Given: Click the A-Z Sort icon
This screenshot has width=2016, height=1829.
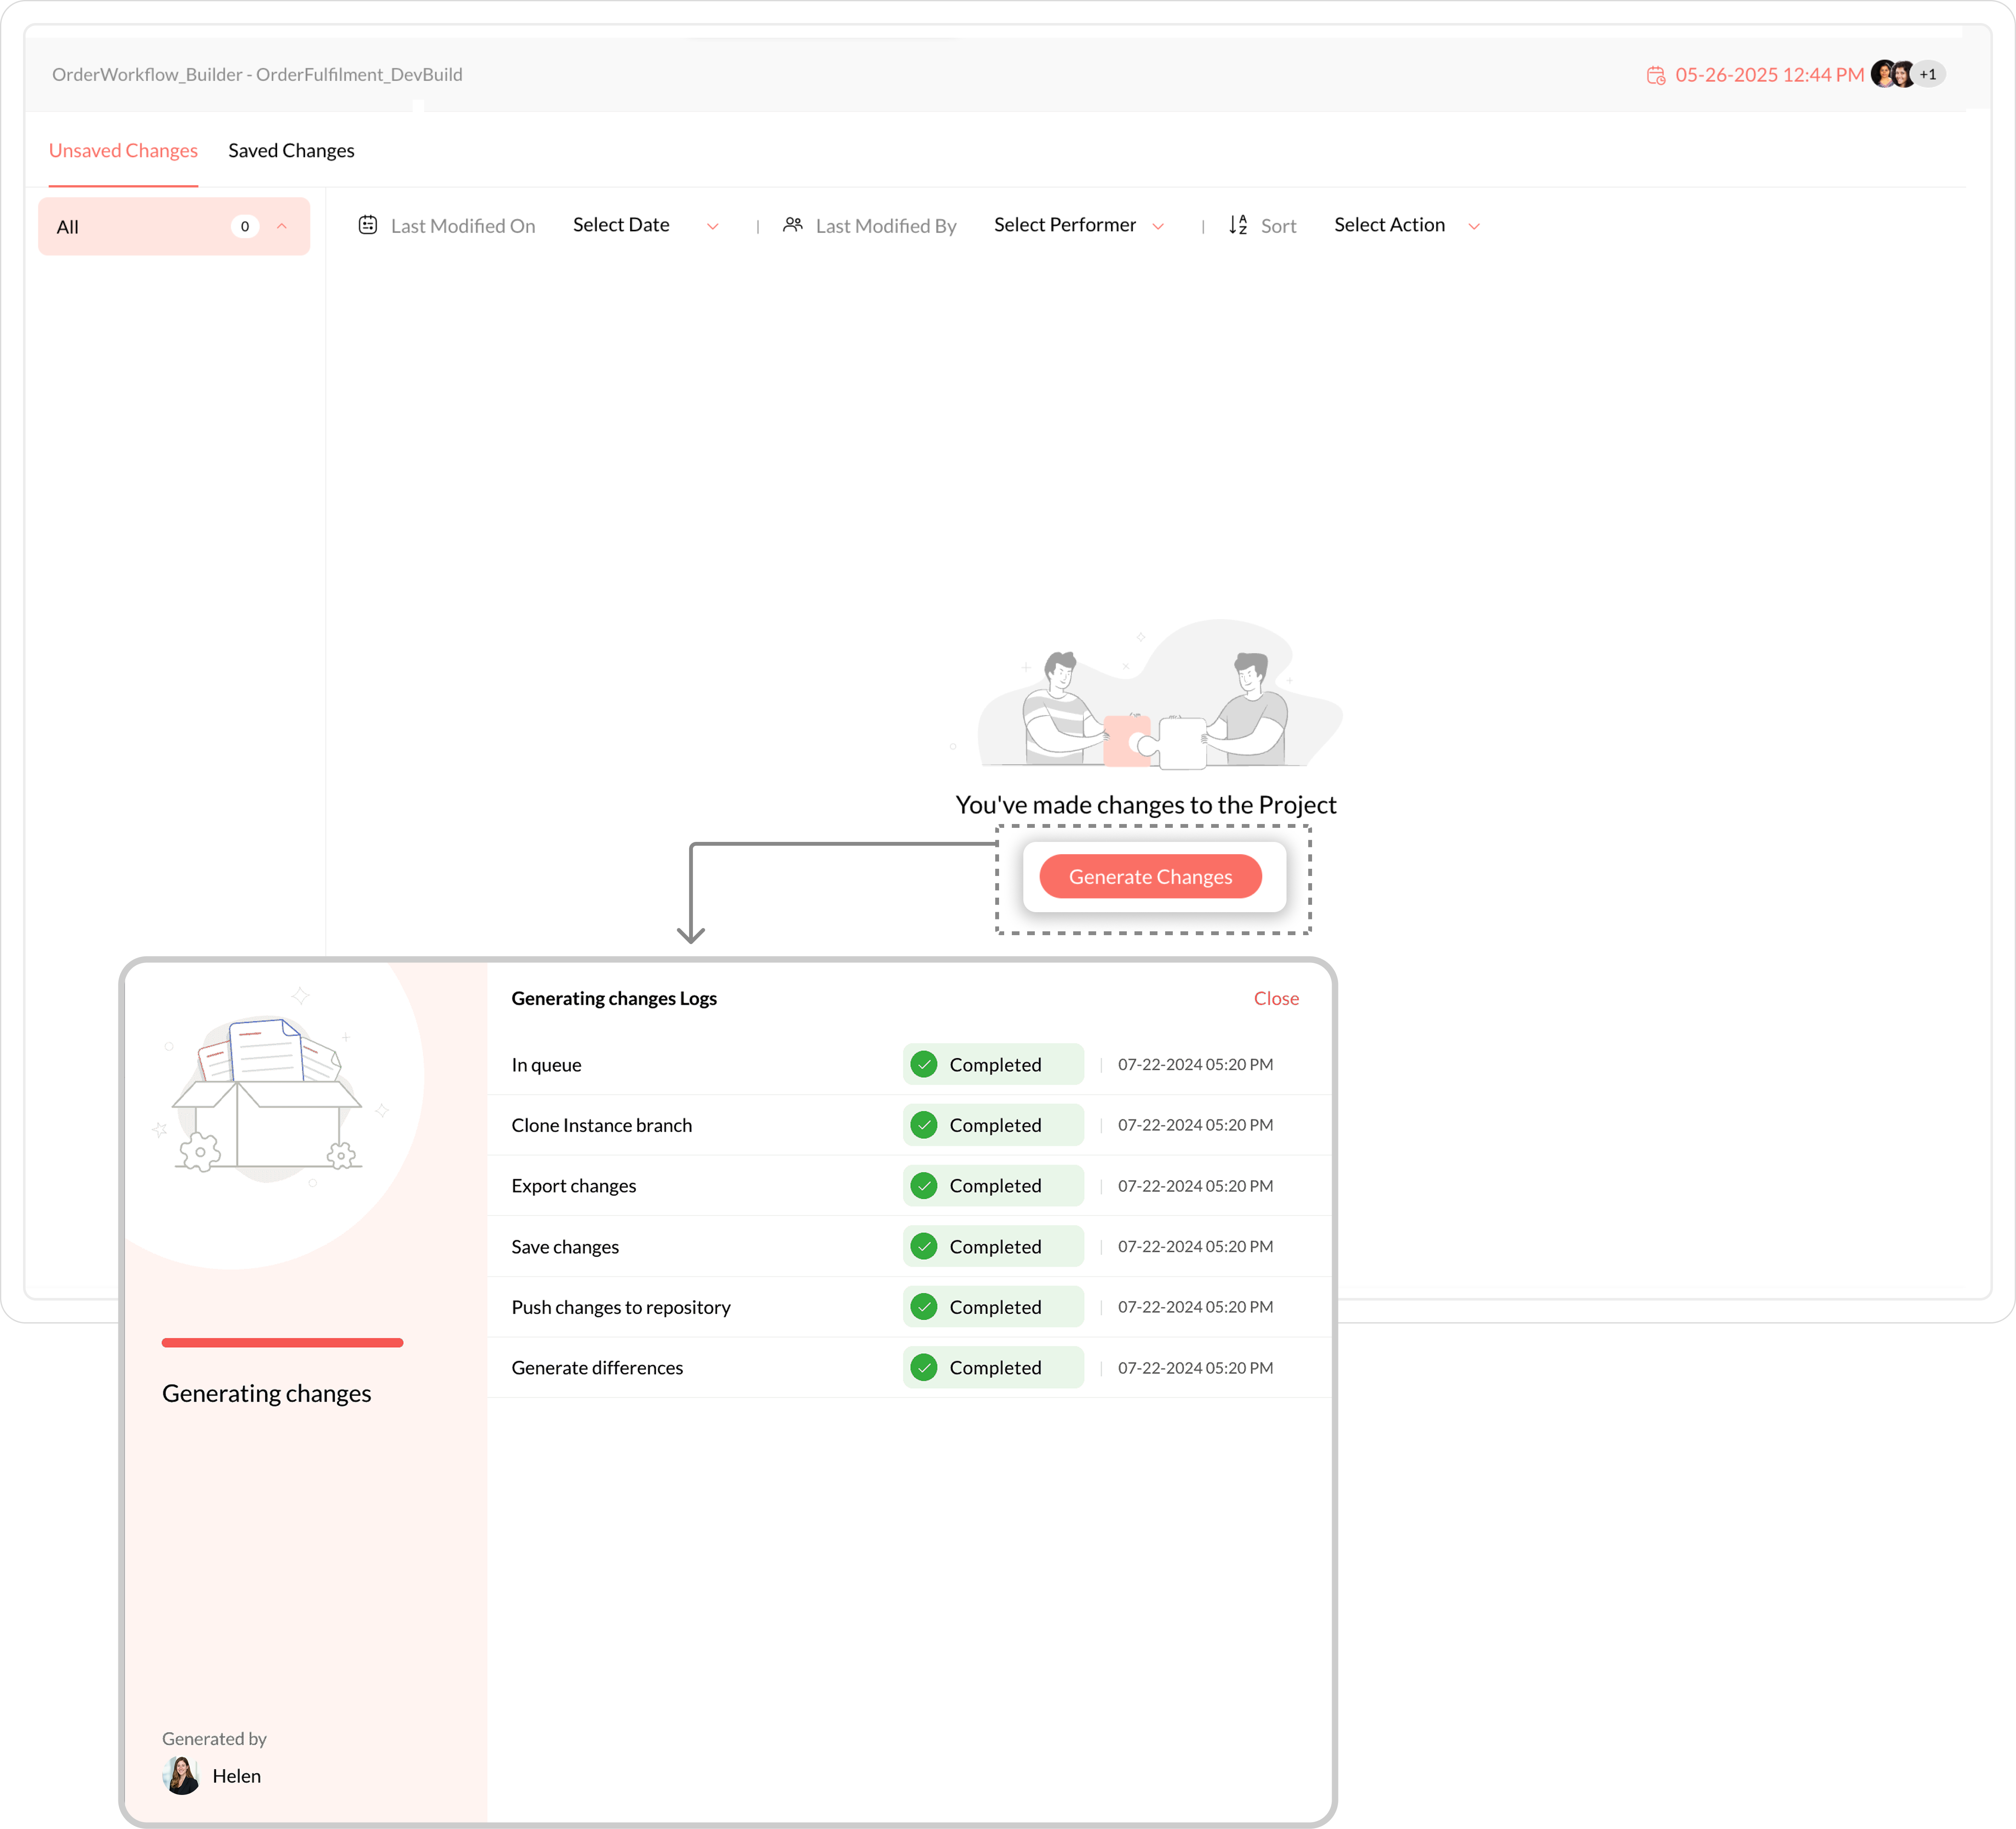Looking at the screenshot, I should [1238, 225].
